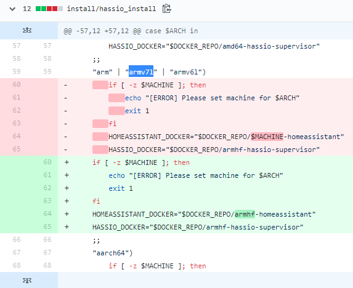Copy the install/hassio_install file path

click(166, 9)
